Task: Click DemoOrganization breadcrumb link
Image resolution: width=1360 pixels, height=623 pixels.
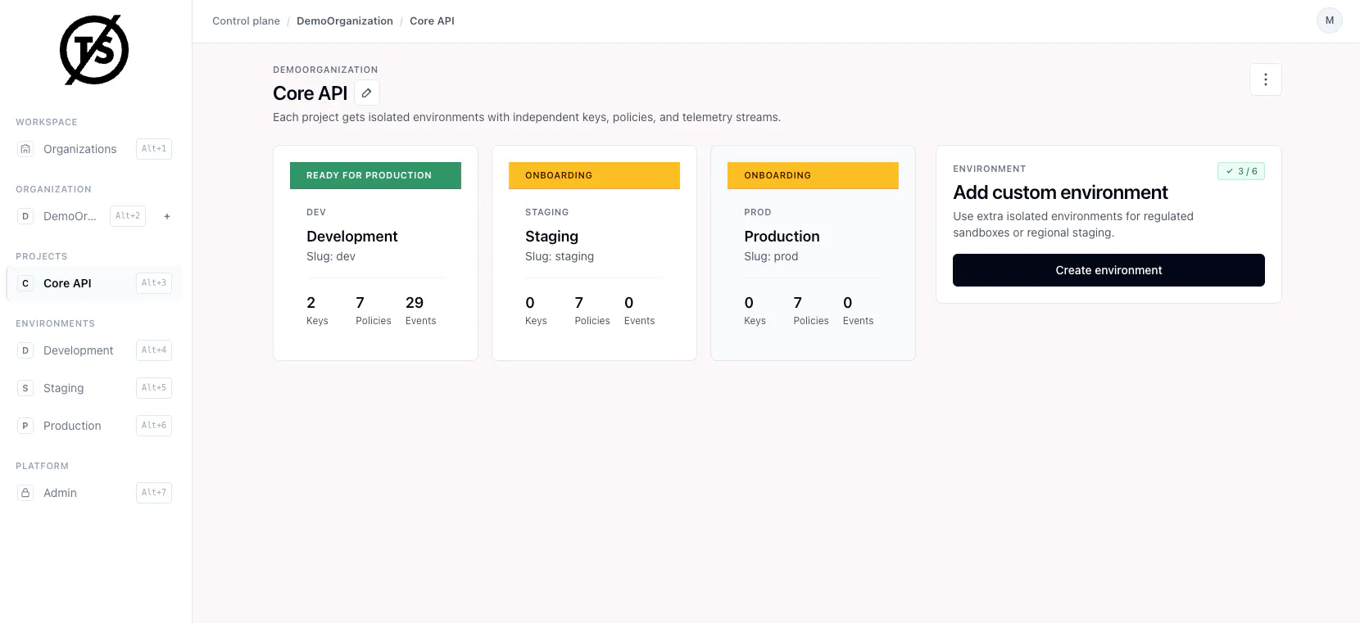Action: pos(345,21)
